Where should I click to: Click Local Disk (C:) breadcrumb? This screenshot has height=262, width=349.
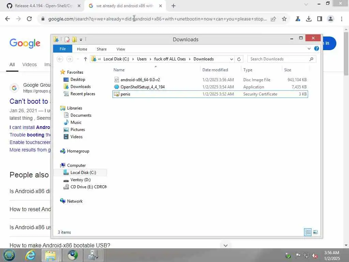point(116,59)
